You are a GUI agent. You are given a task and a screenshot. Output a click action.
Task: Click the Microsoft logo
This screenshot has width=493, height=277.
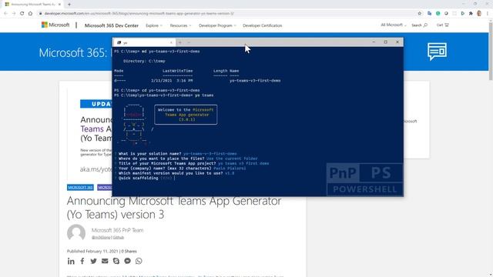coord(55,25)
